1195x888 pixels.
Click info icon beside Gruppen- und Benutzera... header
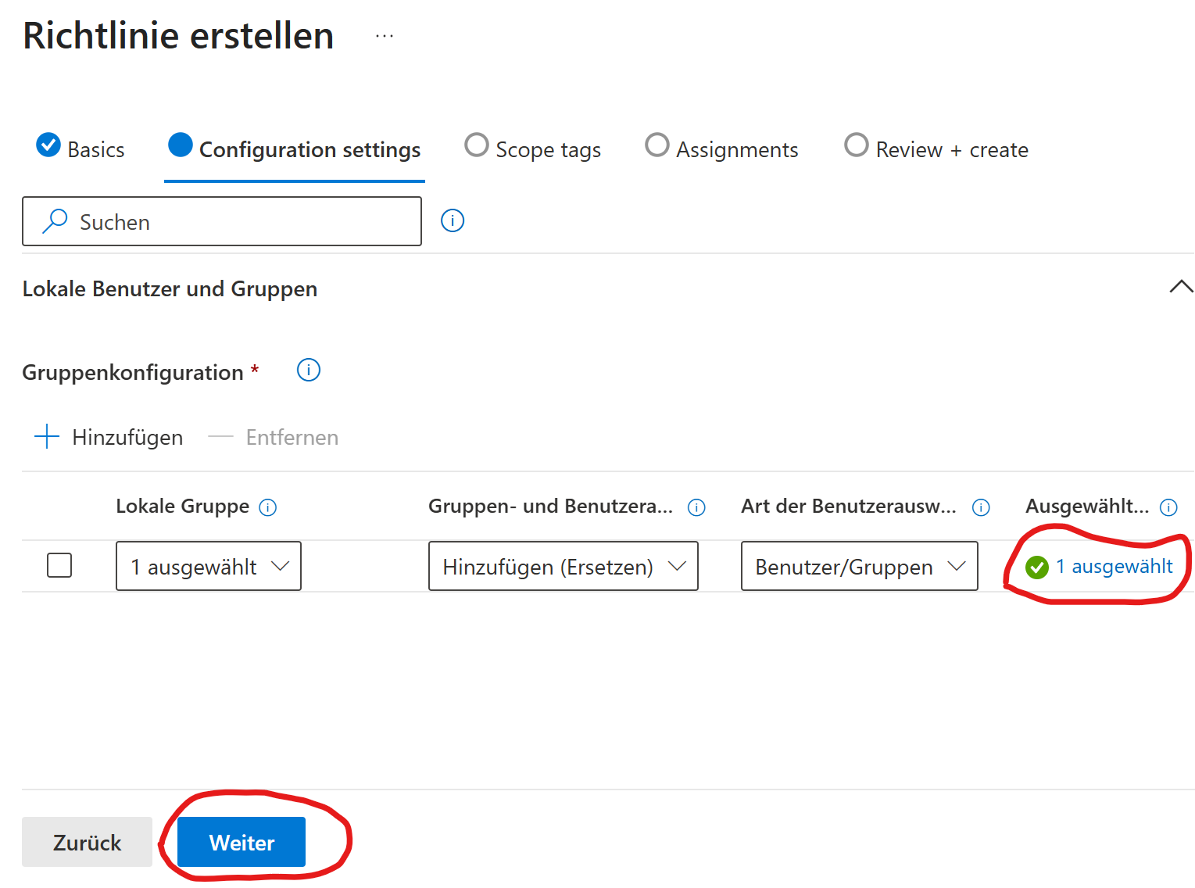coord(696,508)
